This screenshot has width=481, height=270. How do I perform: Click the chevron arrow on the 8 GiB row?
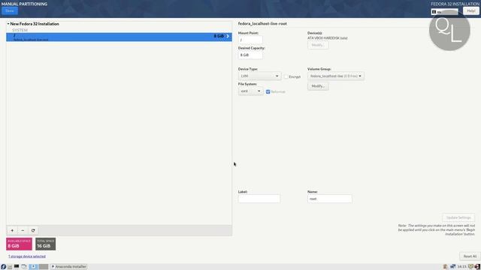(228, 36)
